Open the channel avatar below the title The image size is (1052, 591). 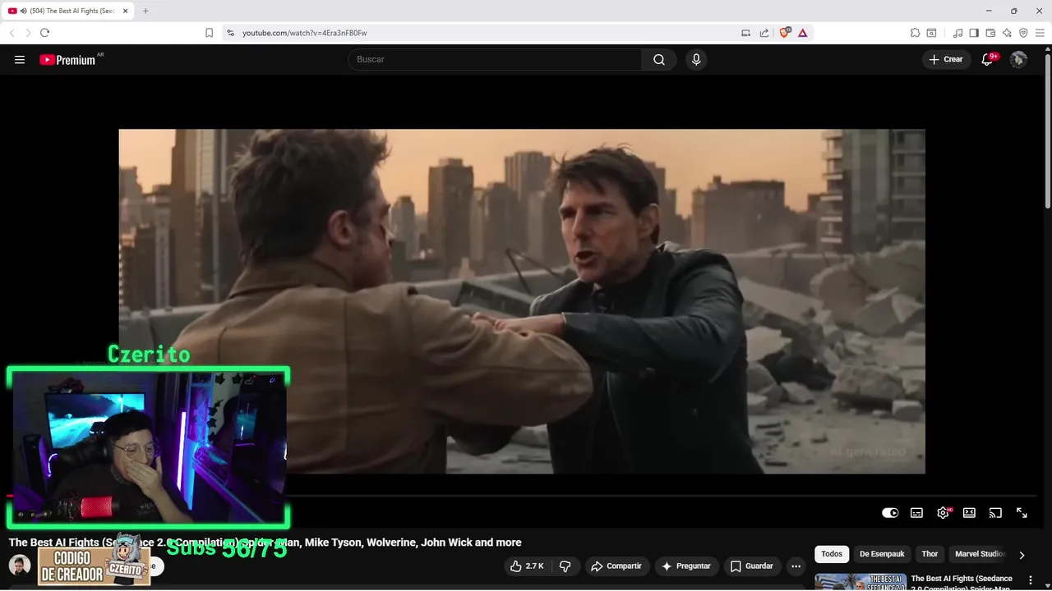(20, 565)
